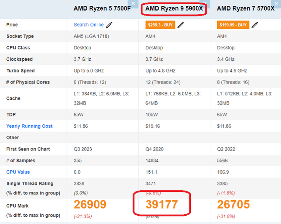
Task: Click cores value 6 (Threads: 12)
Action: [x=90, y=82]
